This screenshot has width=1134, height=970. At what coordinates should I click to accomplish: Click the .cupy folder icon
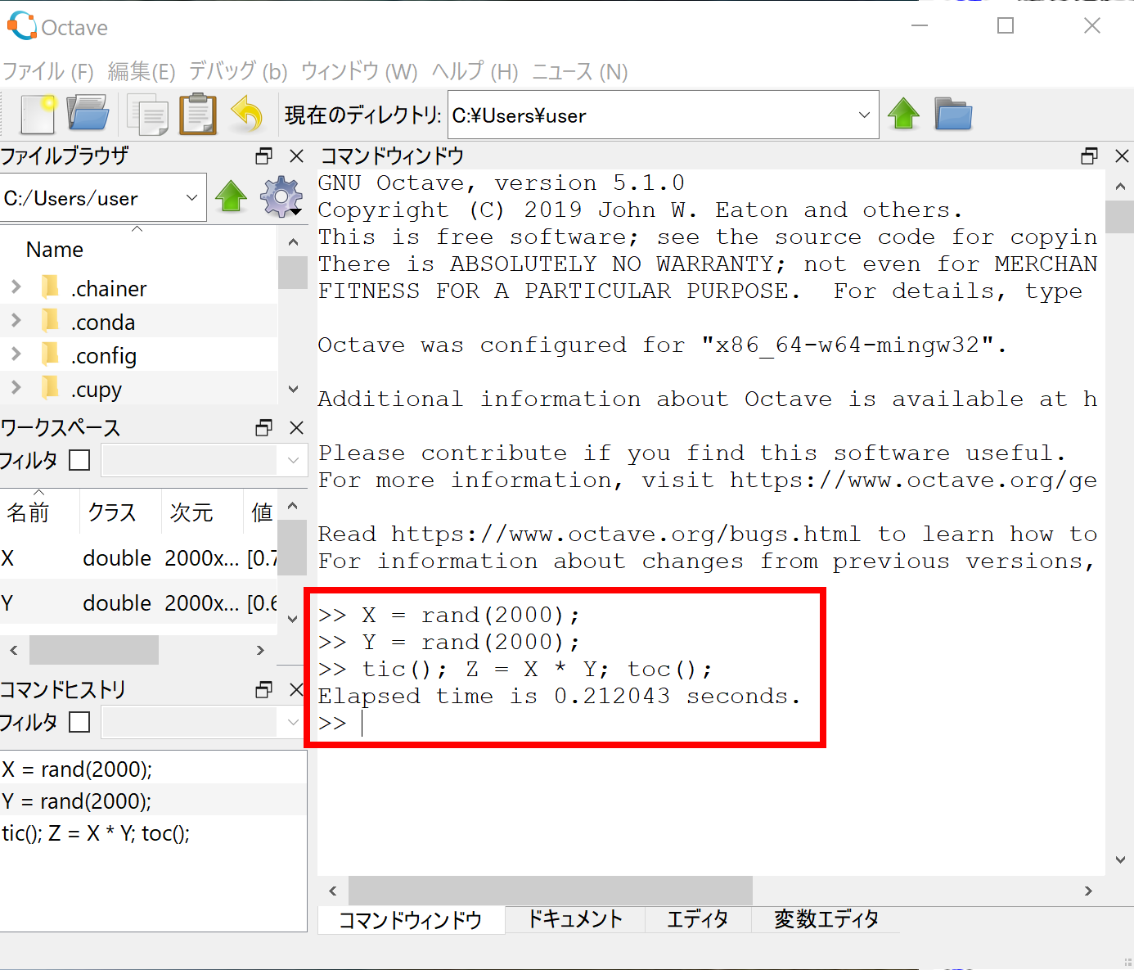51,388
